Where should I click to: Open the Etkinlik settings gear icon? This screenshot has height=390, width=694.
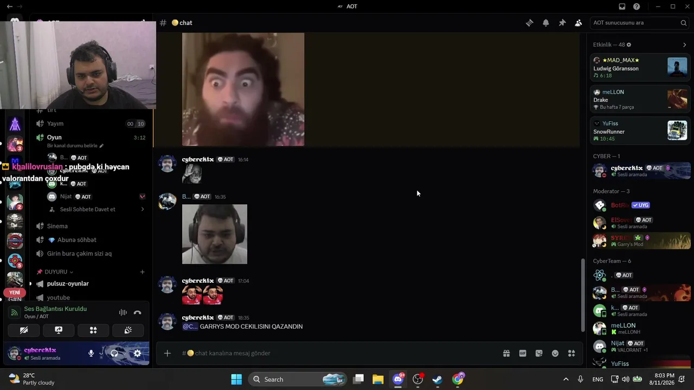tap(629, 45)
